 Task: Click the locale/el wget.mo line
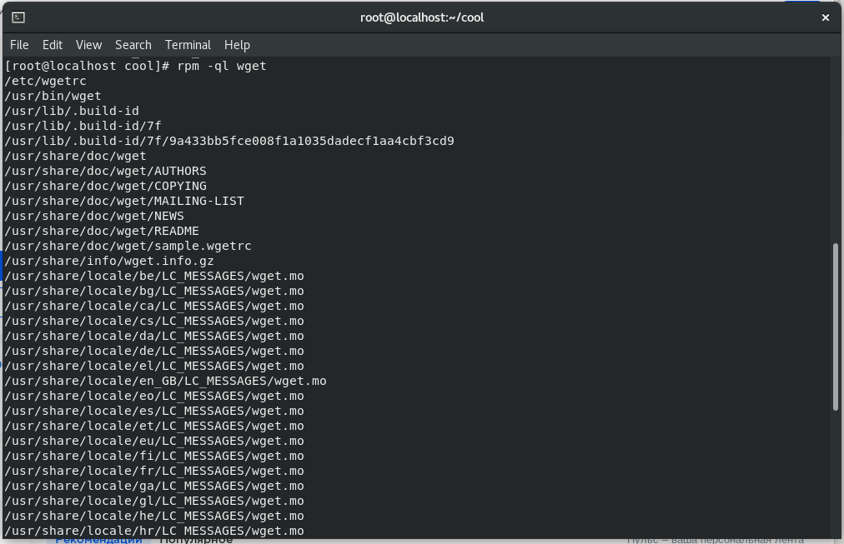click(154, 367)
